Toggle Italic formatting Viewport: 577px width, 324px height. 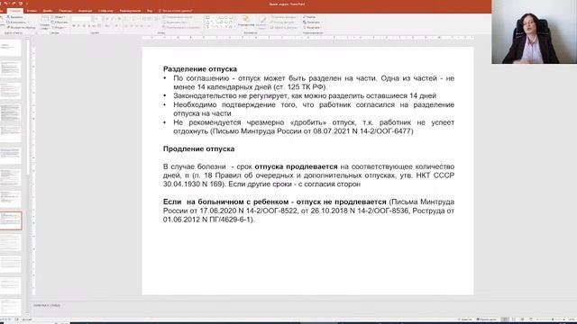pyautogui.click(x=78, y=26)
